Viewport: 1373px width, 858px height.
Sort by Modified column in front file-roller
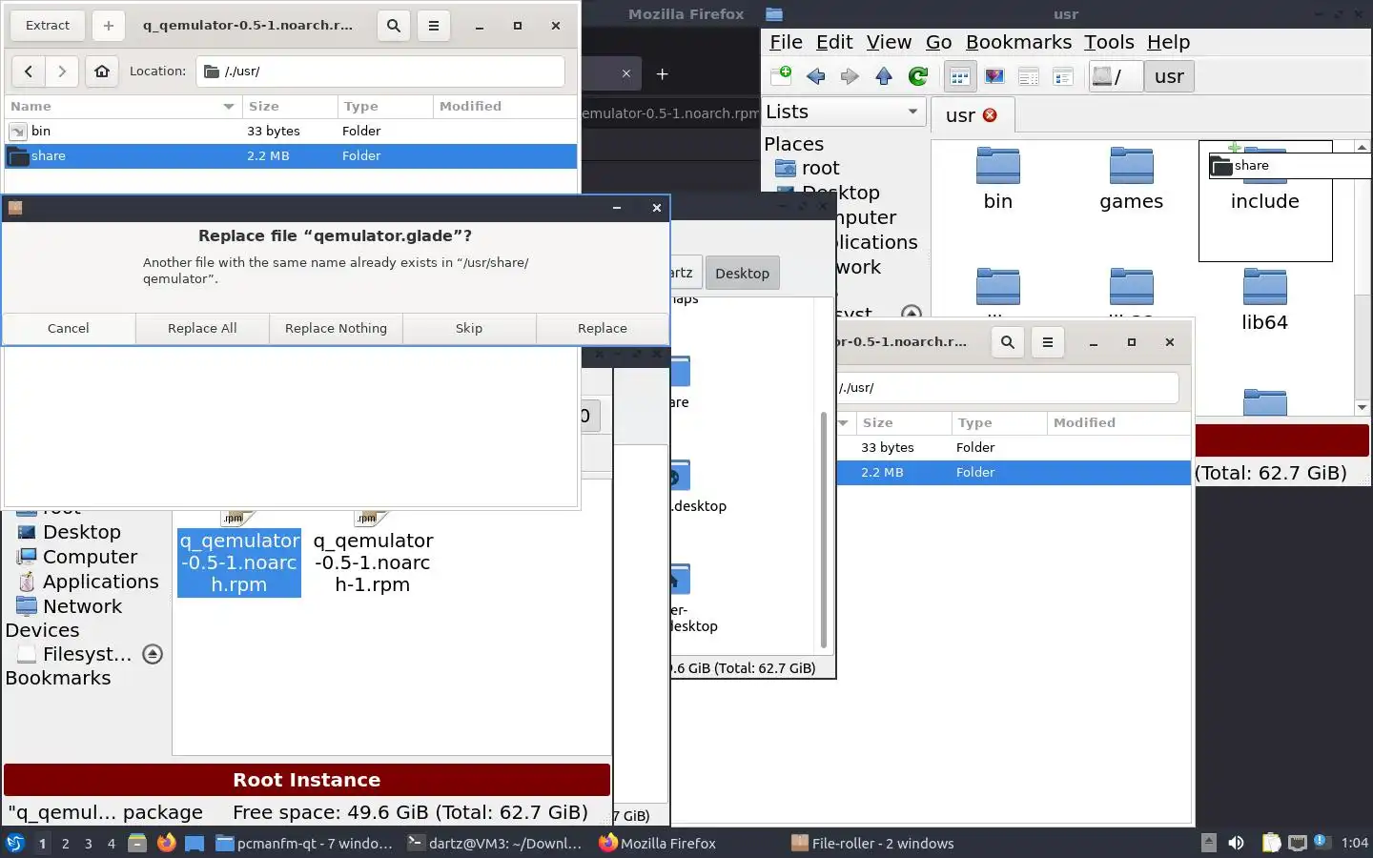[504, 106]
